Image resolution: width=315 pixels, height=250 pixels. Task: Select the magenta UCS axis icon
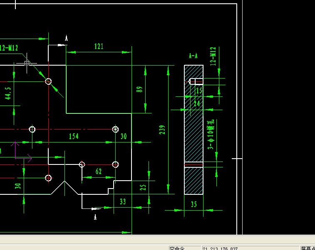point(21,152)
